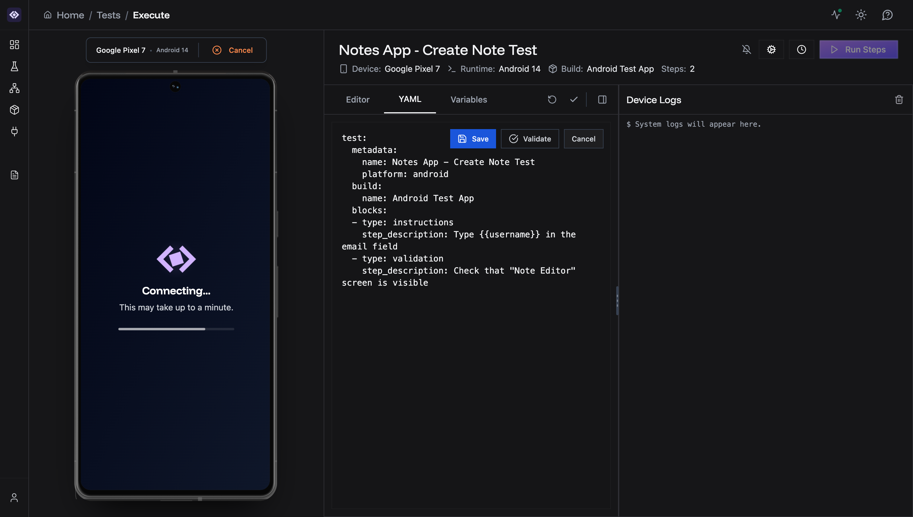The image size is (913, 517).
Task: Open activity monitor with green indicator
Action: 836,15
